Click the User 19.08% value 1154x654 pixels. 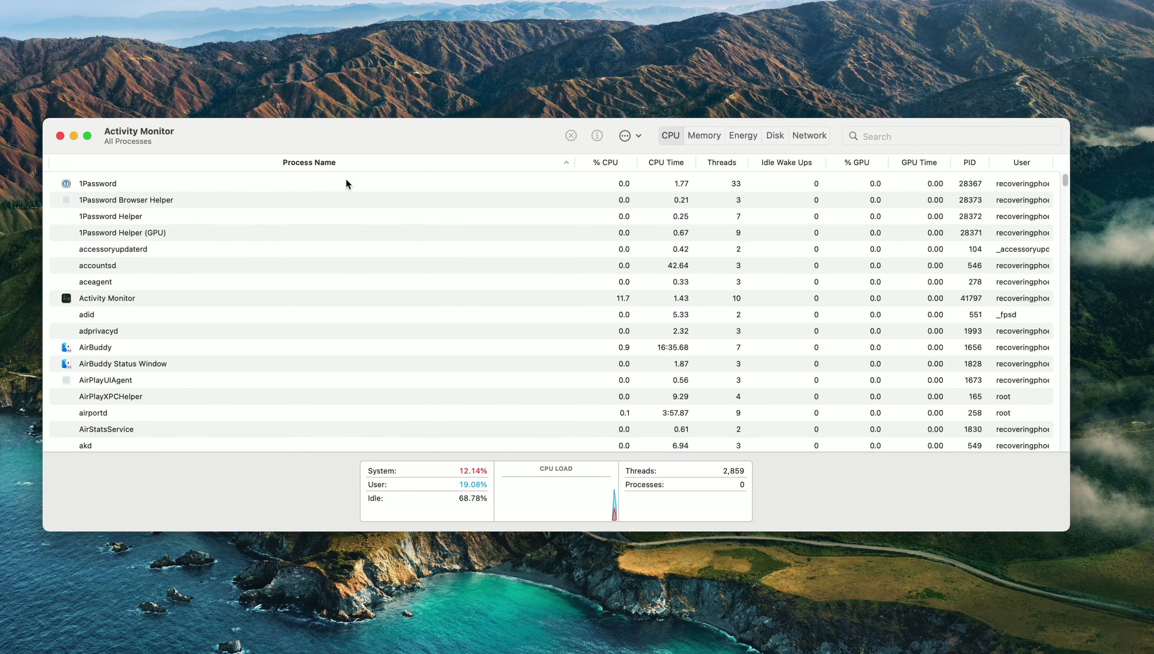(x=473, y=484)
